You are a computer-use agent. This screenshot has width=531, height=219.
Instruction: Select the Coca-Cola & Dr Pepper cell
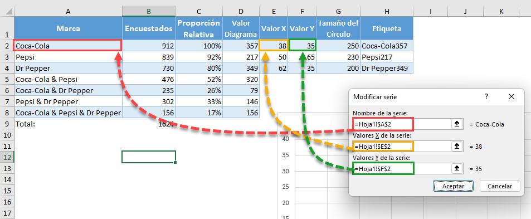[x=68, y=90]
